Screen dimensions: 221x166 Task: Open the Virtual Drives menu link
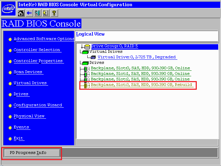(x=30, y=83)
